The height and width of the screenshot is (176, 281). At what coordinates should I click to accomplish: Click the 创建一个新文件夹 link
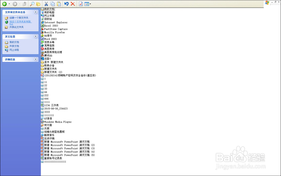click(x=19, y=18)
